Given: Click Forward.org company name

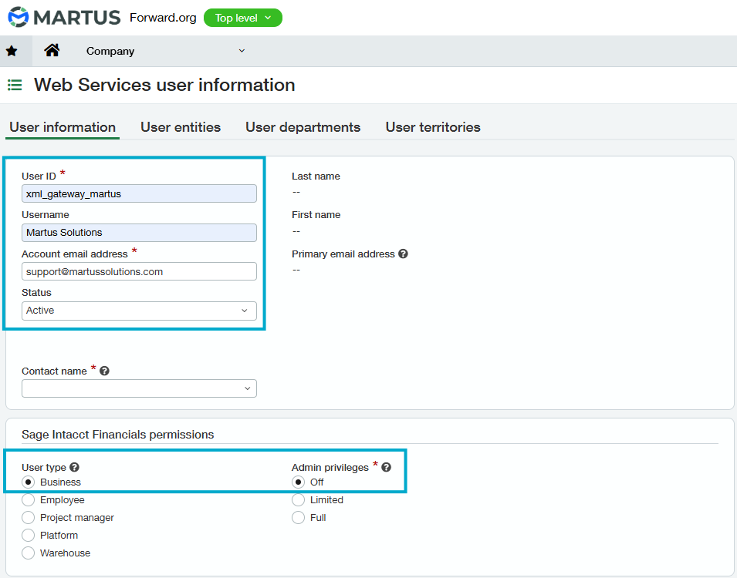Looking at the screenshot, I should coord(163,18).
